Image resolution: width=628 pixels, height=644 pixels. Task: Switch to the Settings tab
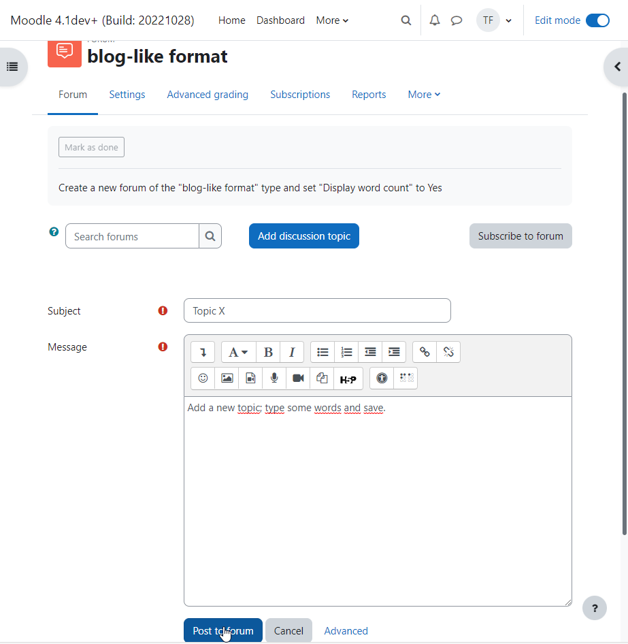pyautogui.click(x=127, y=95)
